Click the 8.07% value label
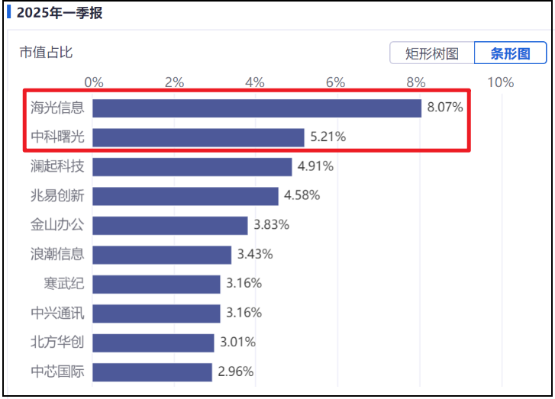Viewport: 555px width, 399px height. (x=445, y=107)
